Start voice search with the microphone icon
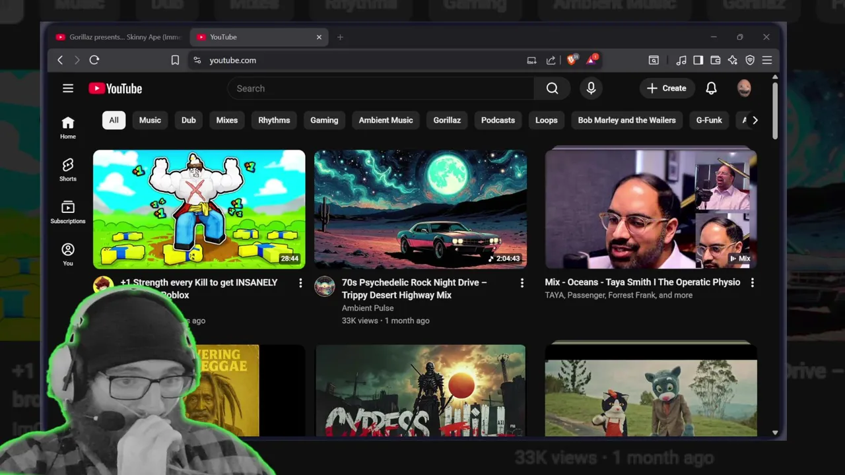The height and width of the screenshot is (475, 845). point(591,88)
